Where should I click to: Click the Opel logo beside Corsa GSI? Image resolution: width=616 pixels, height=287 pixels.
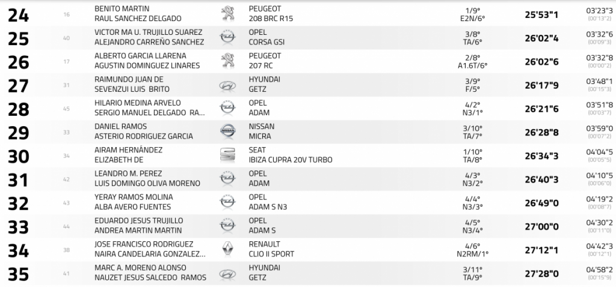coord(227,37)
